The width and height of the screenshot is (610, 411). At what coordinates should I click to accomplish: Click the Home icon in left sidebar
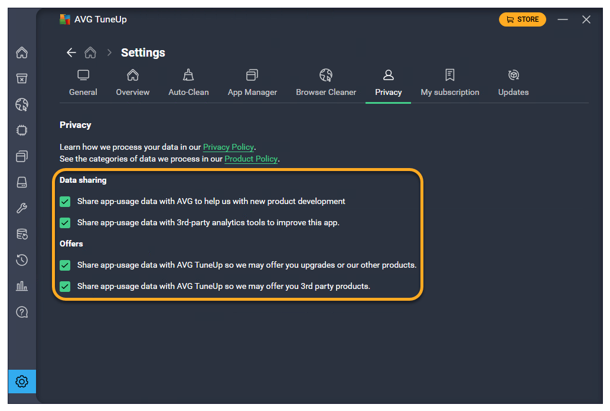22,53
